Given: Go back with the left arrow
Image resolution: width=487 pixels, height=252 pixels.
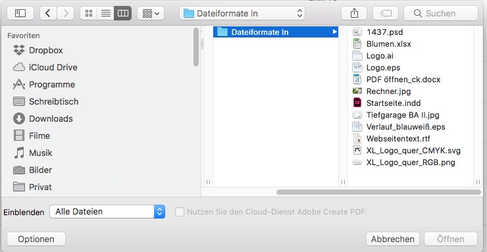Looking at the screenshot, I should coord(48,13).
